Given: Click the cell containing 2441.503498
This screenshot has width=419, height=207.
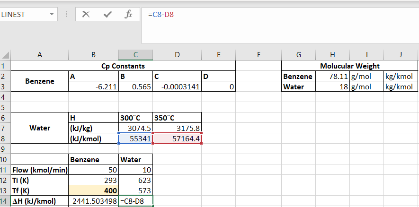Looking at the screenshot, I should 93,201.
